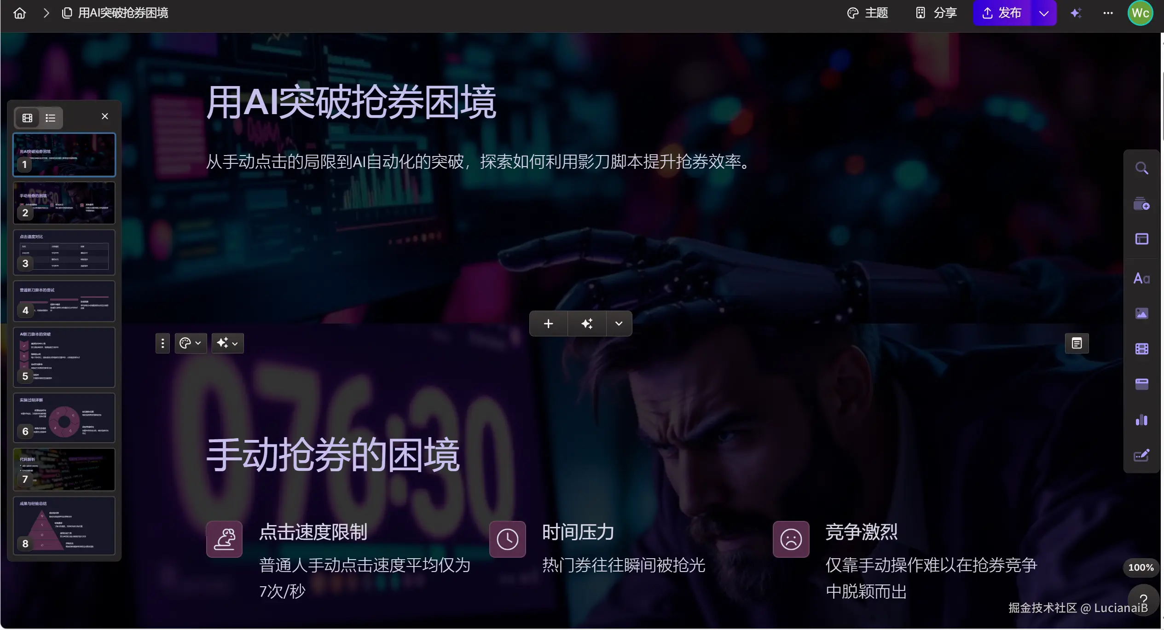Open the 主题 (theme) menu in the top bar
Viewport: 1164px width, 630px height.
(x=869, y=13)
